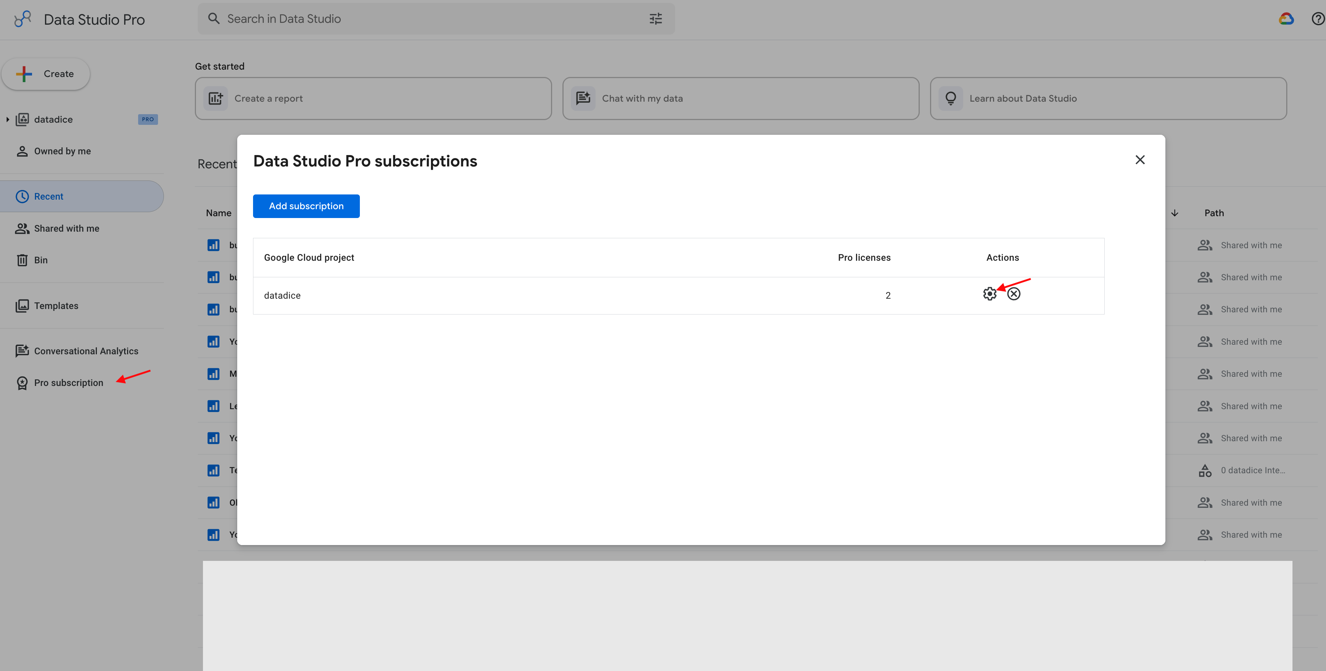Click the Data Studio Pro subscriptions dialog title
Viewport: 1326px width, 671px height.
point(365,161)
